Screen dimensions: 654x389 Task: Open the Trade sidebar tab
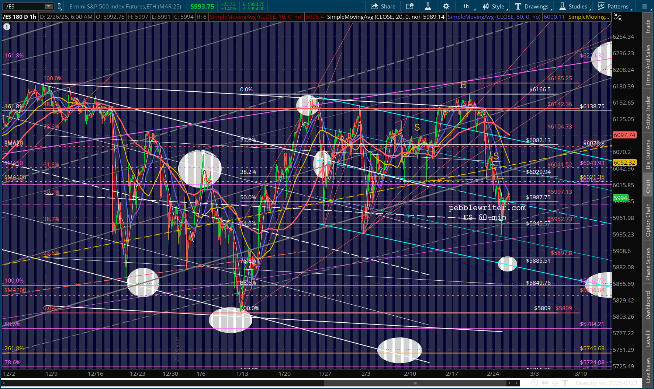648,27
